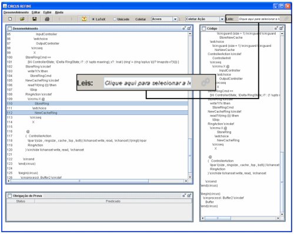Screen dimensions: 294x234
Task: Click StoreNewCache line in Código panel
Action: [230, 38]
